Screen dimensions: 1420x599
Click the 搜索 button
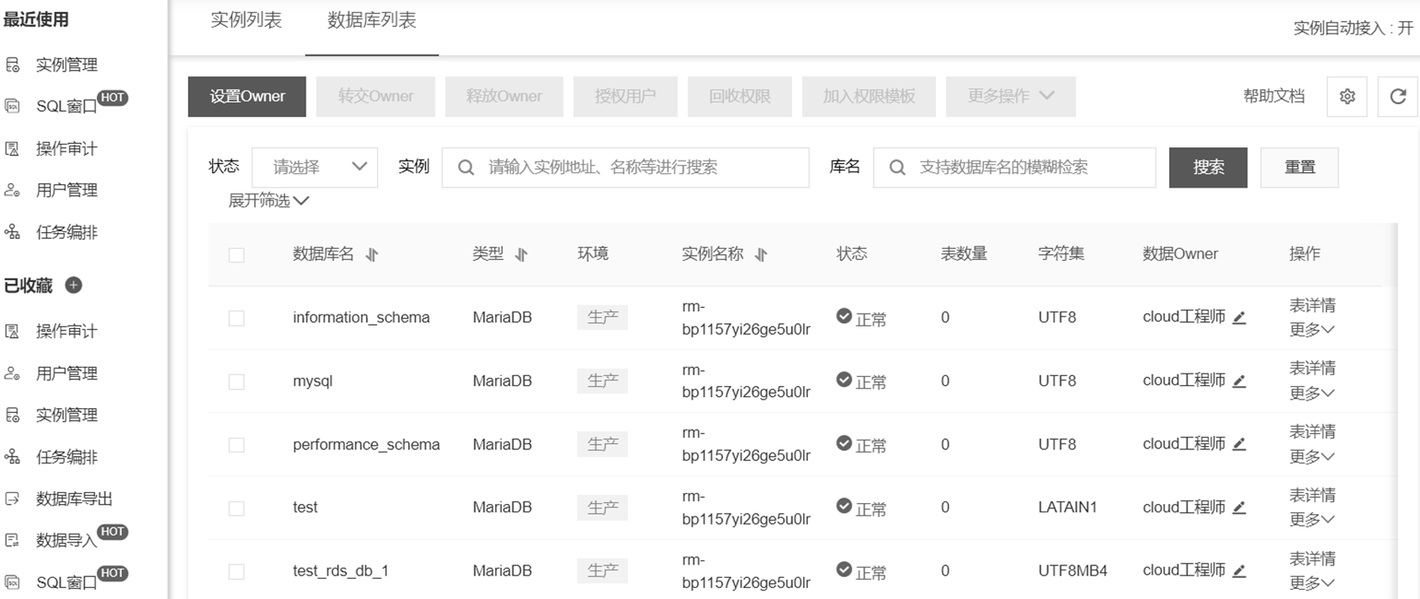coord(1208,167)
